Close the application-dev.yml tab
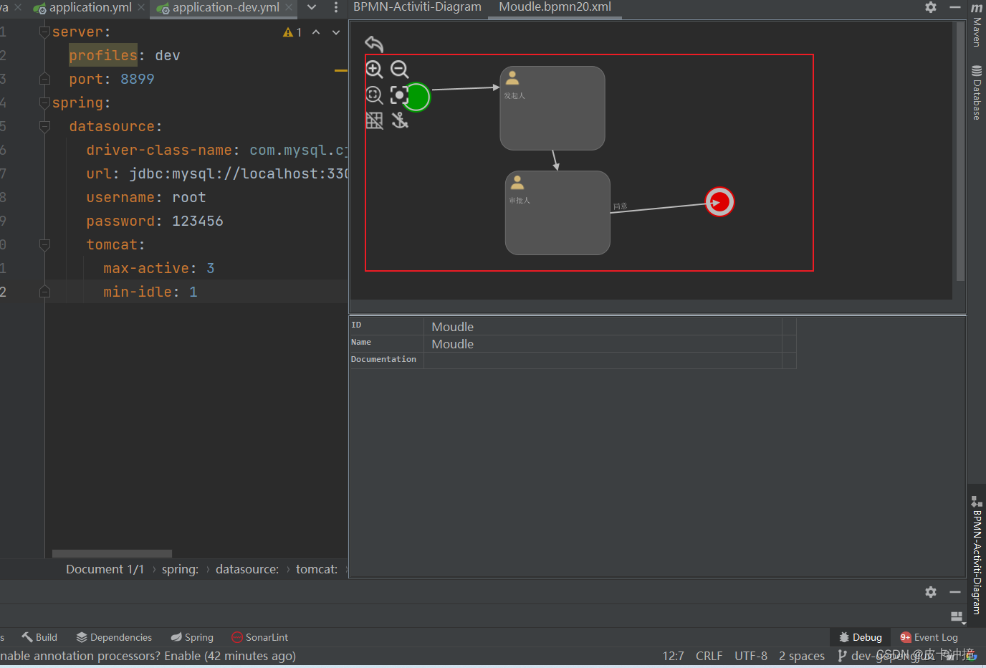 [x=289, y=7]
